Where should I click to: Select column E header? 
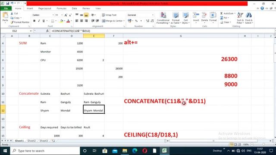point(94,36)
